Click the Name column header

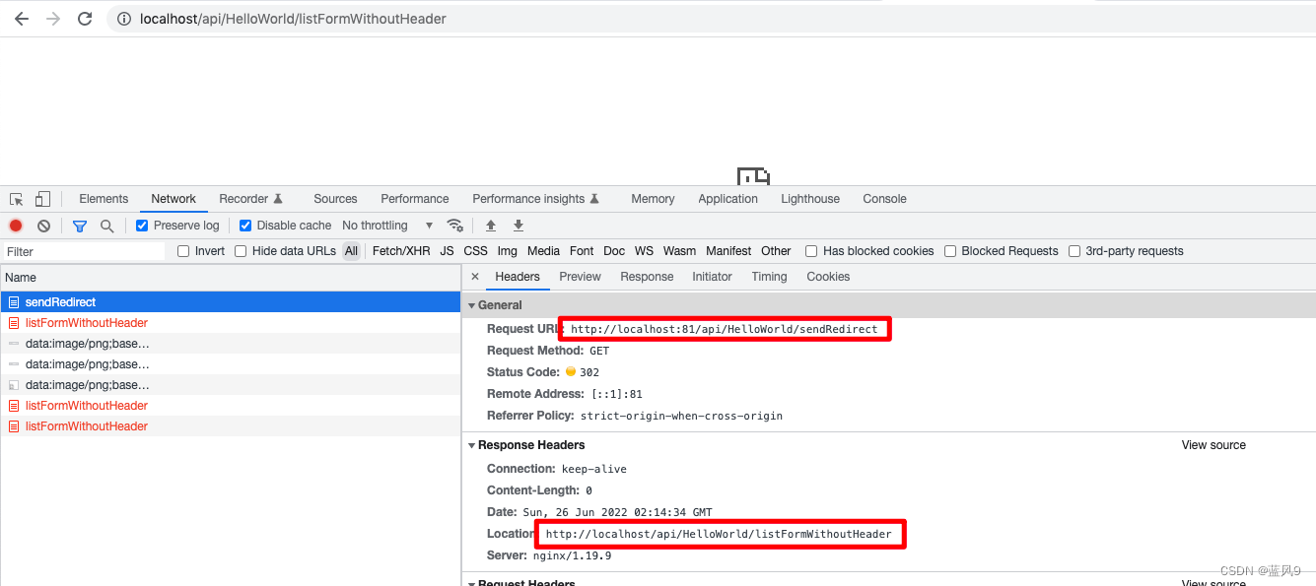click(231, 278)
